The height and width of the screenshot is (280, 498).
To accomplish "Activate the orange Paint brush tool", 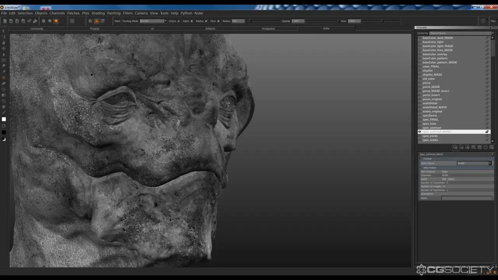I will click(4, 78).
